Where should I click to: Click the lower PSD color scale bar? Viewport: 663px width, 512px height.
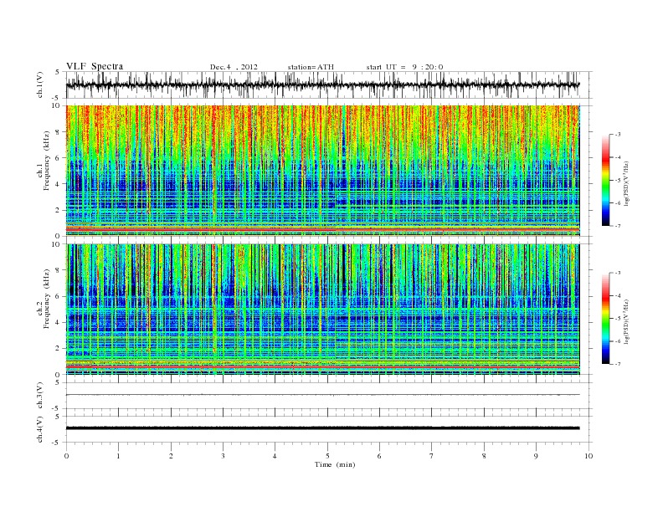[605, 319]
